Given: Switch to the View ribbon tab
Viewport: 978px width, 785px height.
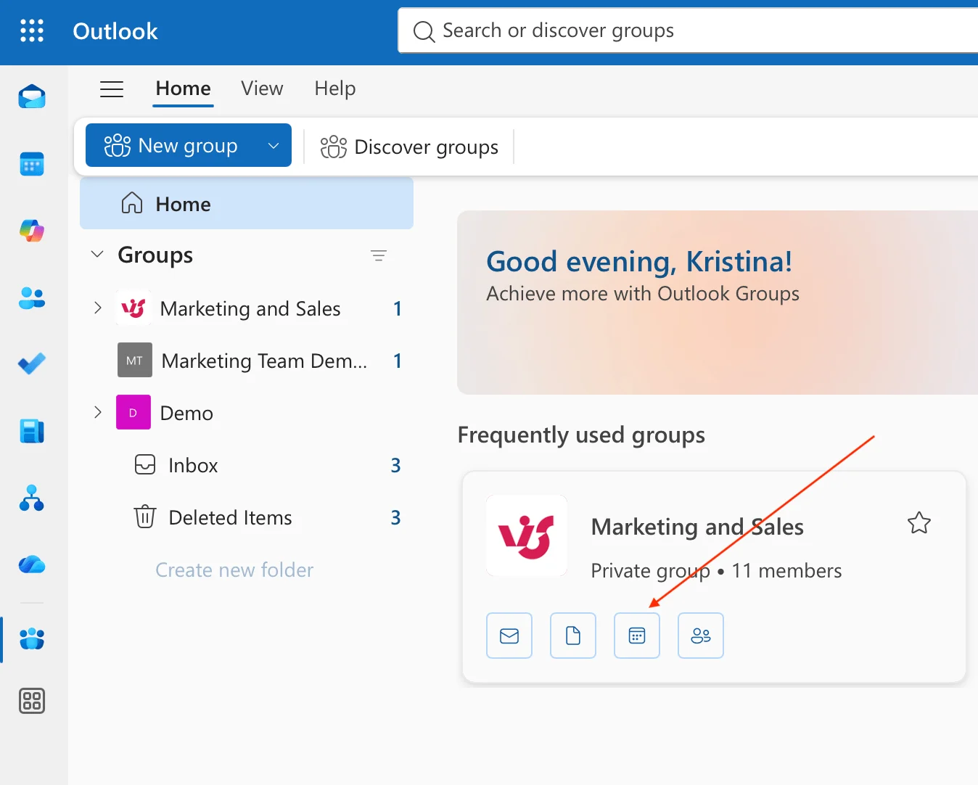Looking at the screenshot, I should point(262,89).
